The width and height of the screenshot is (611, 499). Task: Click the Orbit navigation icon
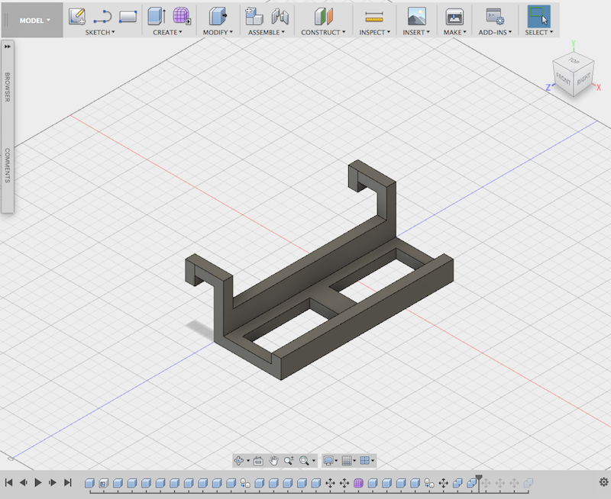click(239, 461)
